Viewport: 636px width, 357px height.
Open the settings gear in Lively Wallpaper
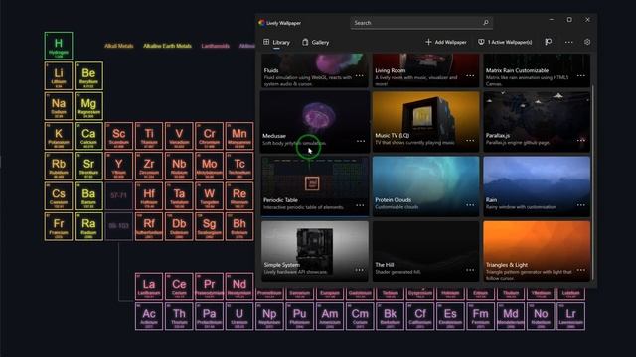[x=587, y=42]
